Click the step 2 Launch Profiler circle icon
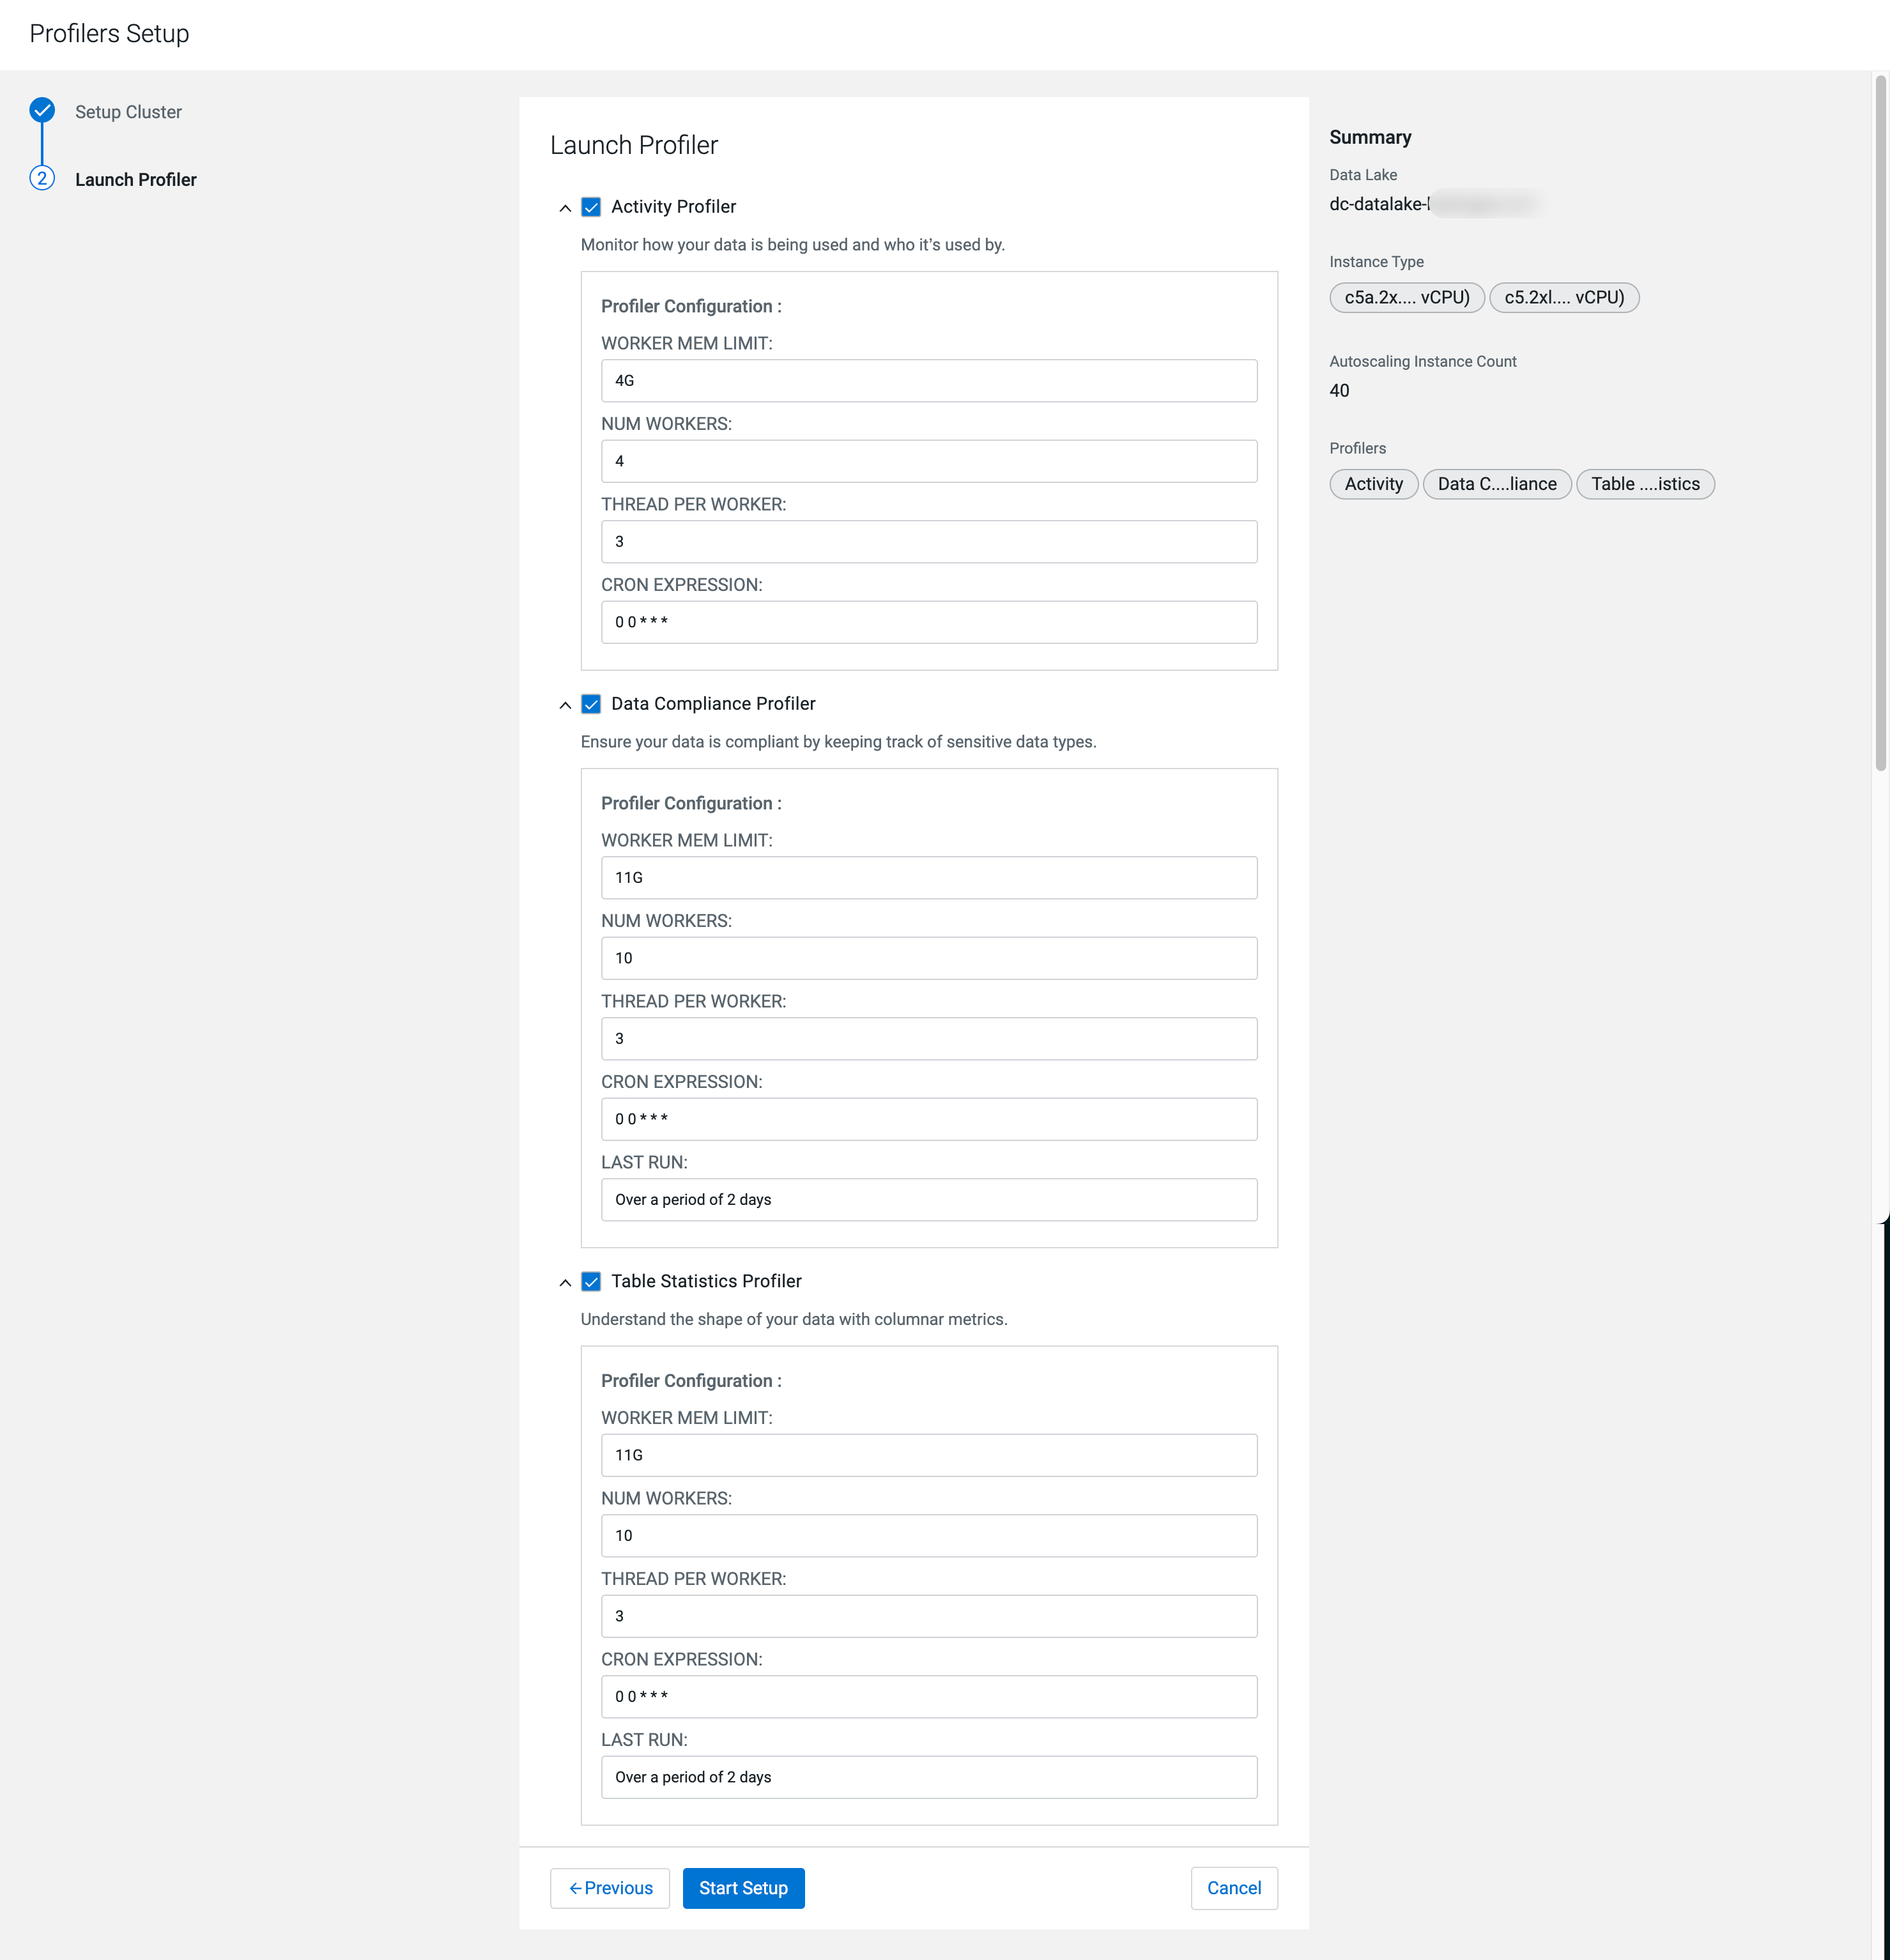The height and width of the screenshot is (1960, 1890). [x=42, y=179]
